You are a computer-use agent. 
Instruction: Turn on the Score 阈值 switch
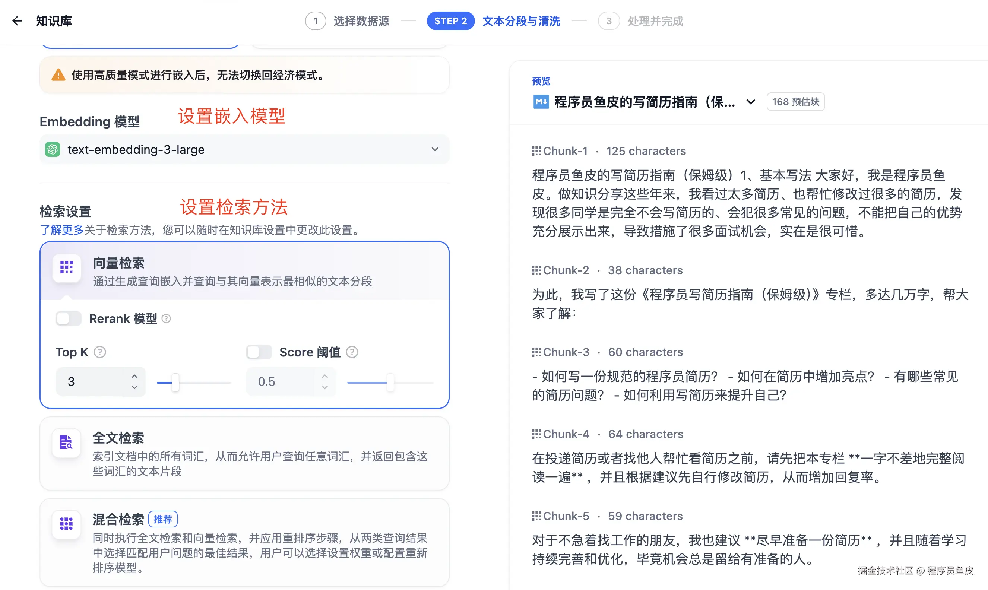pos(259,352)
